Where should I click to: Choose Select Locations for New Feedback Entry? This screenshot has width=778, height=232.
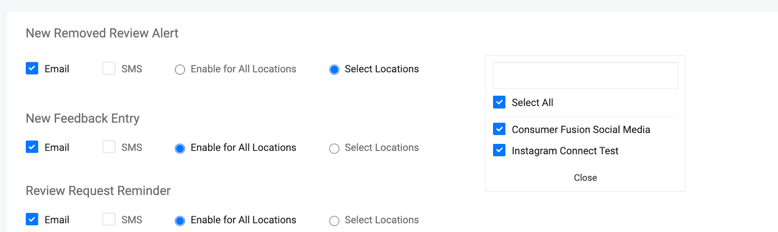point(334,148)
